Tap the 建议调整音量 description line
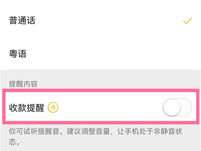The image size is (201, 151). pos(111,131)
